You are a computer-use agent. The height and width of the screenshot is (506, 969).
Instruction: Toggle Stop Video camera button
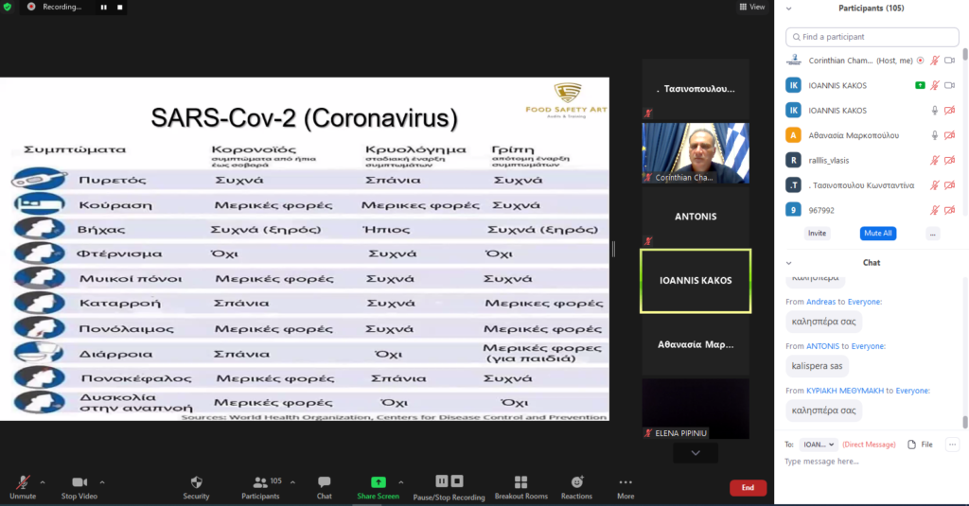pyautogui.click(x=79, y=482)
